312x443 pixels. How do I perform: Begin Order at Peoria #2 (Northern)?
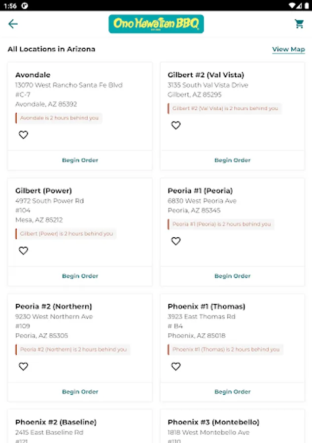pos(80,392)
